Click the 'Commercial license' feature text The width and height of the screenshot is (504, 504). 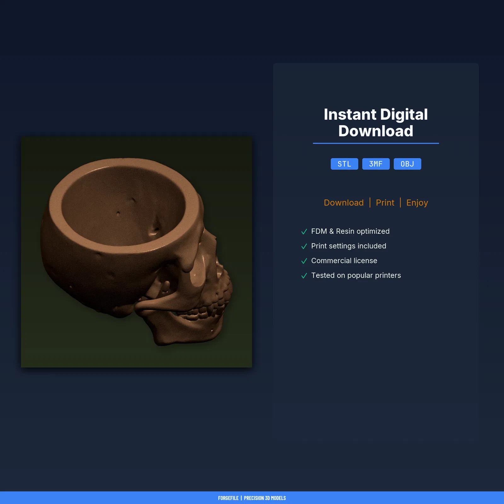pos(344,261)
